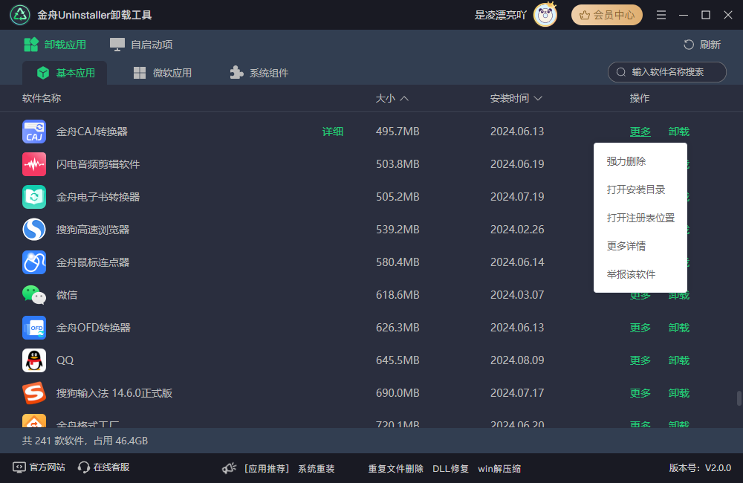Open the DLL修复 link
Screen dimensions: 743x483
point(450,469)
